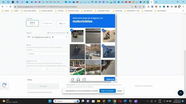The width and height of the screenshot is (186, 104).
Task: Choose the Google Cloud provider card
Action: pyautogui.click(x=47, y=23)
